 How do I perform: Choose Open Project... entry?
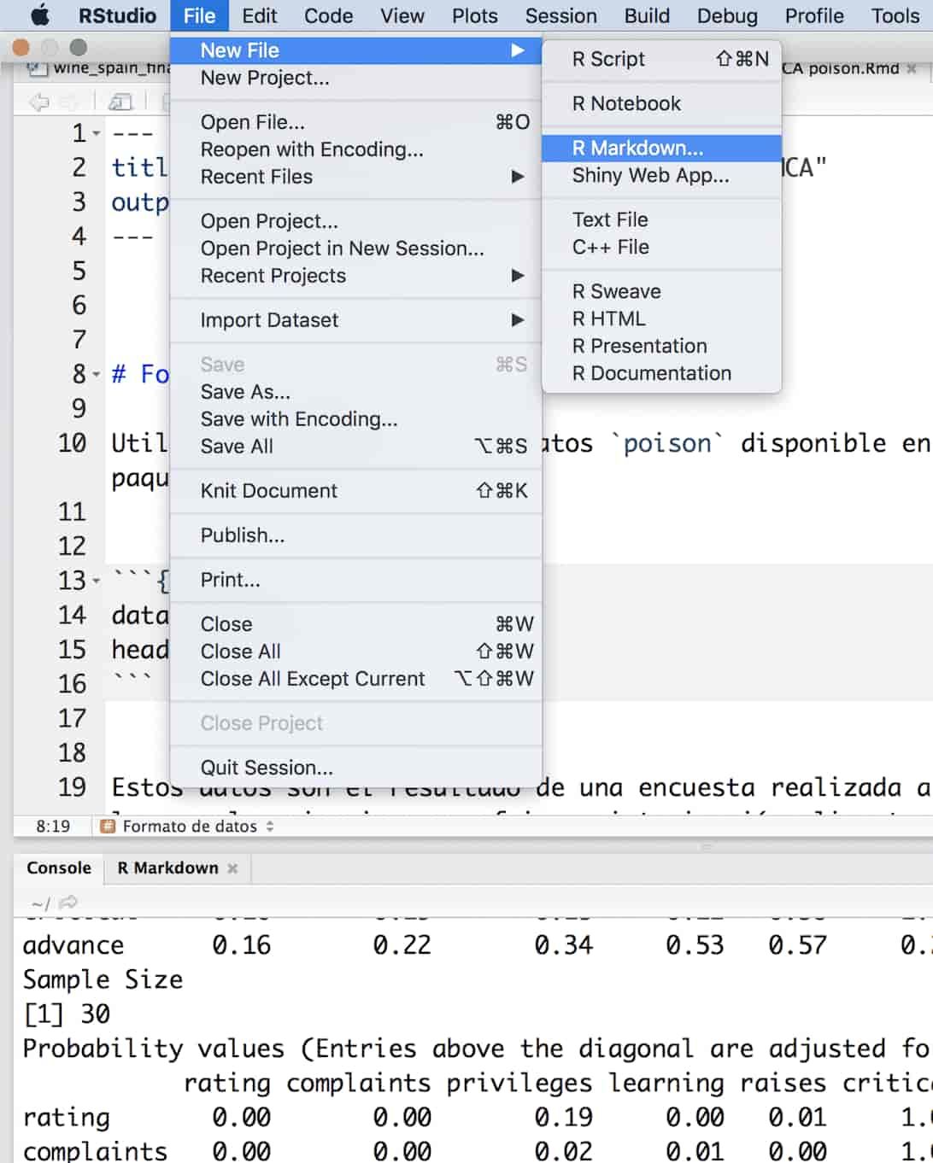click(356, 221)
